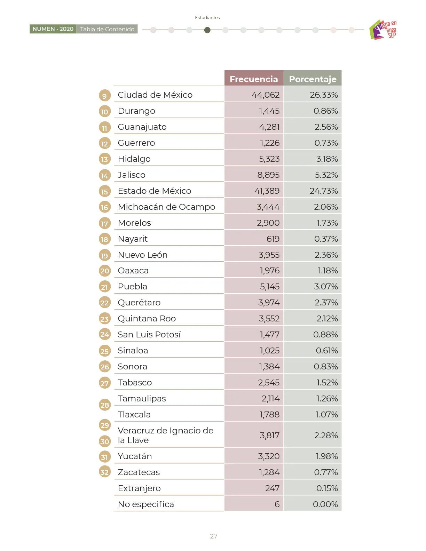Select number badge 28 near Tamaulipas
Viewport: 426px width, 551px height.
(x=105, y=405)
